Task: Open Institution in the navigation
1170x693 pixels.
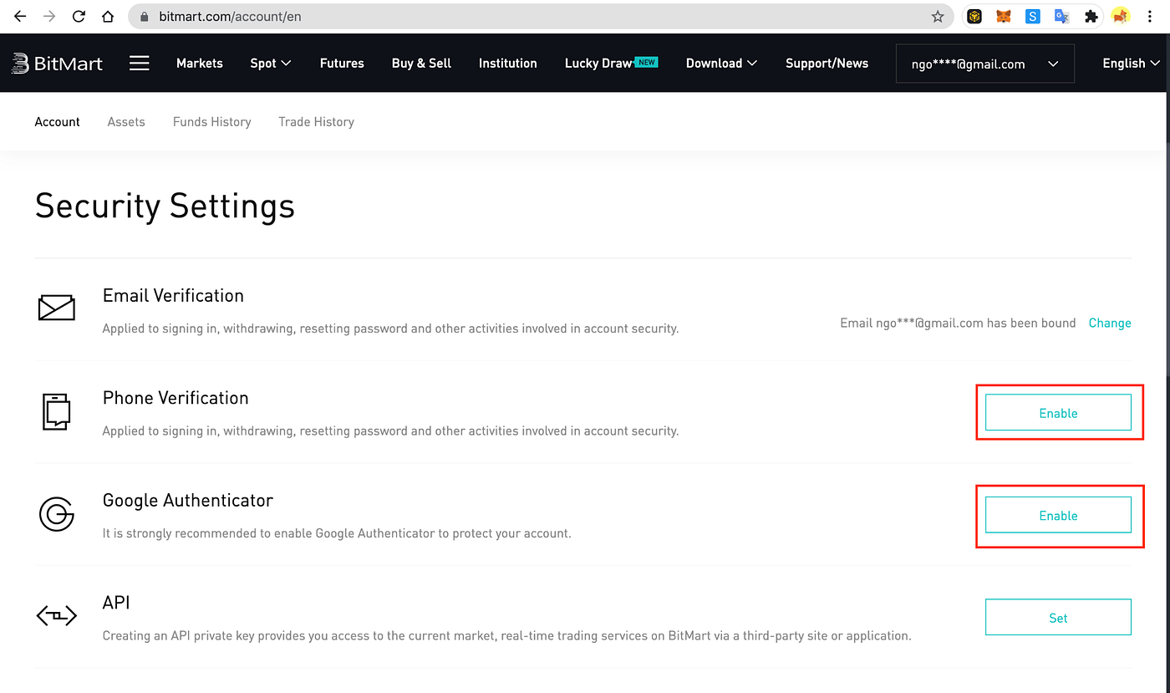Action: [508, 63]
